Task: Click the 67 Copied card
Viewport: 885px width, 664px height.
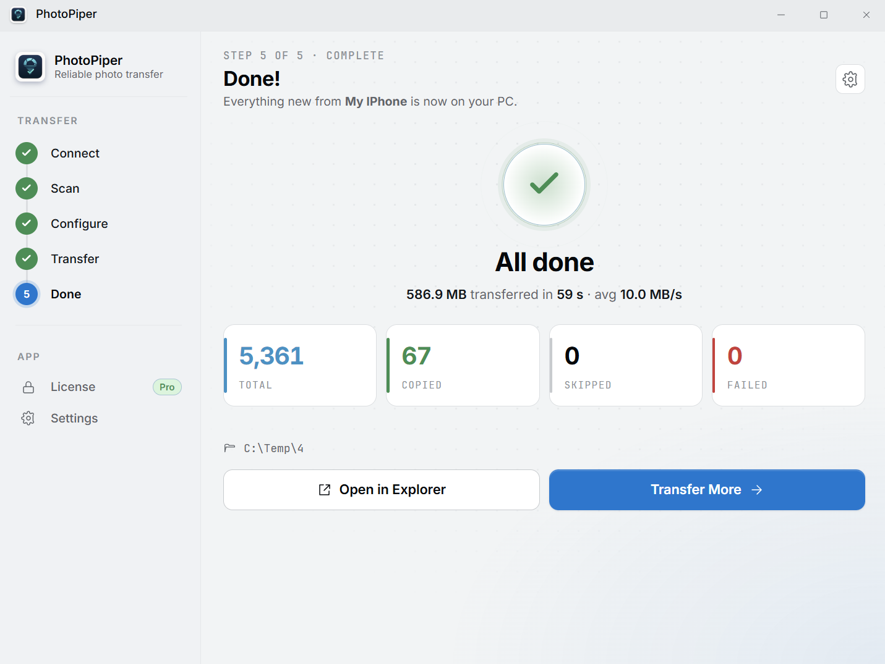Action: (463, 366)
